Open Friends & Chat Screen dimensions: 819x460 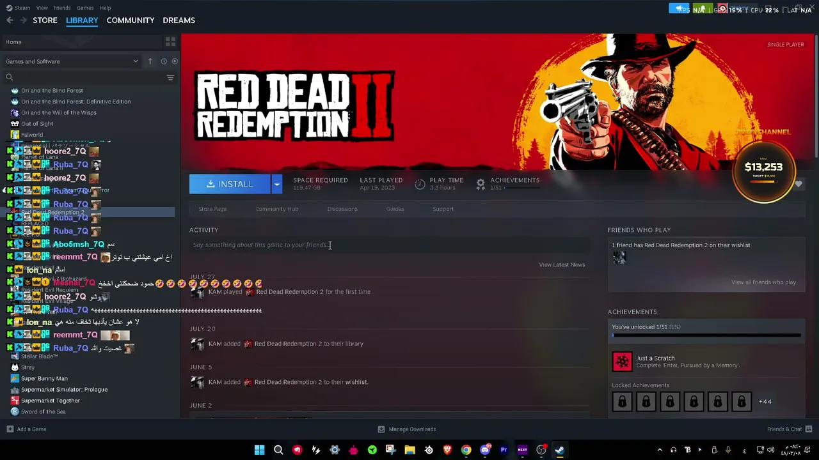coord(784,429)
